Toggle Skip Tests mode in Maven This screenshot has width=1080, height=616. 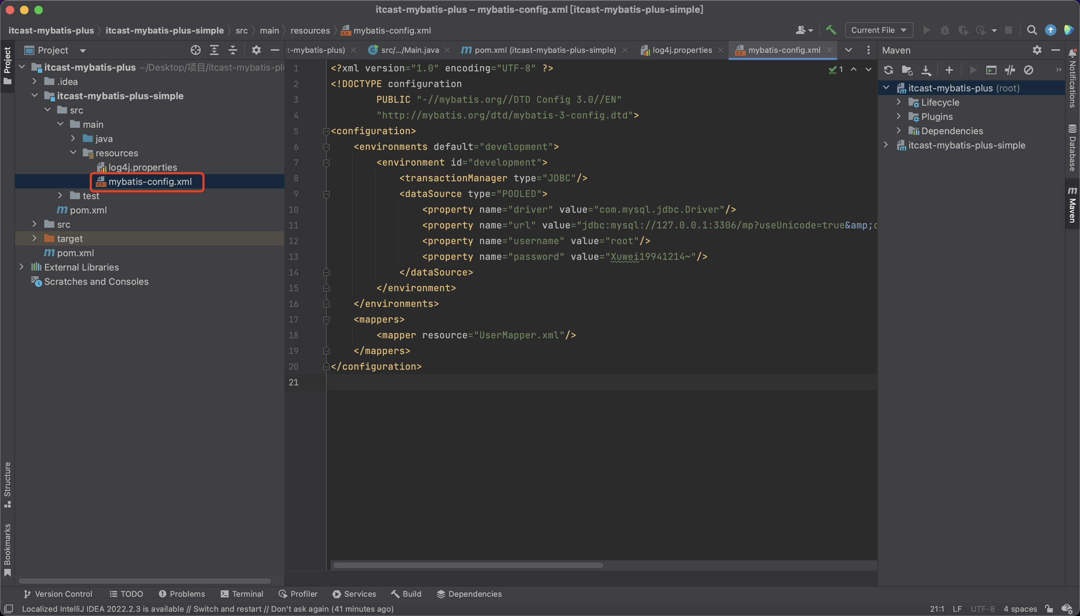(x=1028, y=70)
